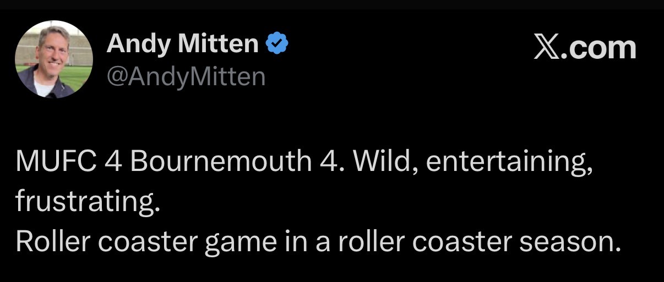Open the "Andy Mitten" display name
664x282 pixels.
pos(182,44)
